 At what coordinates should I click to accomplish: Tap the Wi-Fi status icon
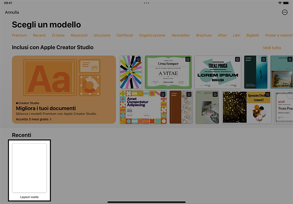(280, 3)
